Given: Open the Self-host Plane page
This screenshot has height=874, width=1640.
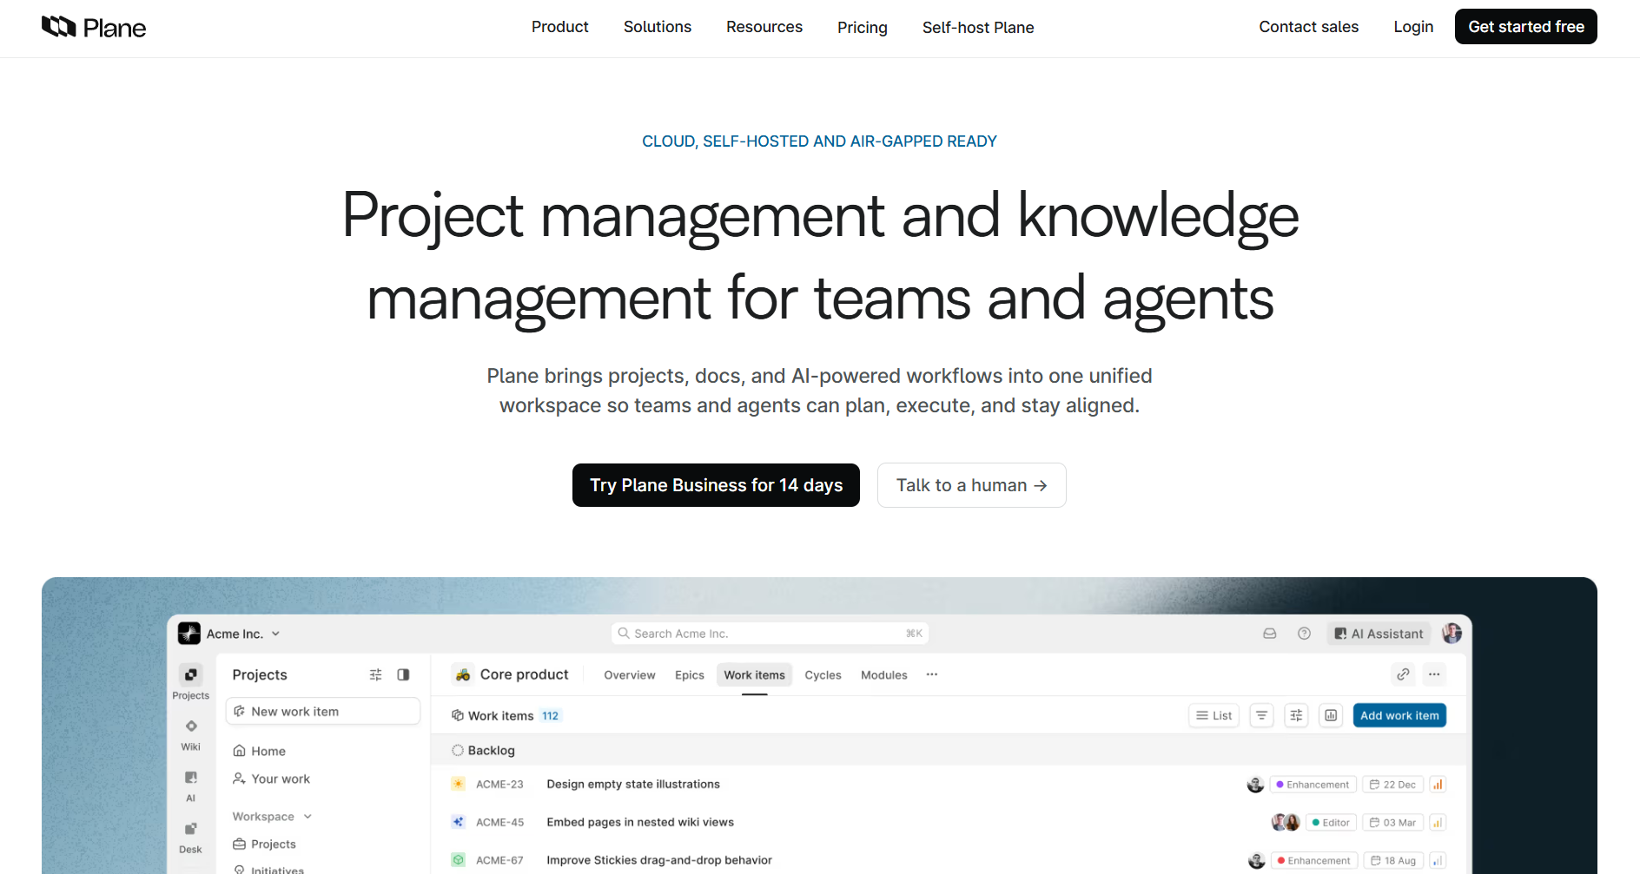Looking at the screenshot, I should pos(978,28).
